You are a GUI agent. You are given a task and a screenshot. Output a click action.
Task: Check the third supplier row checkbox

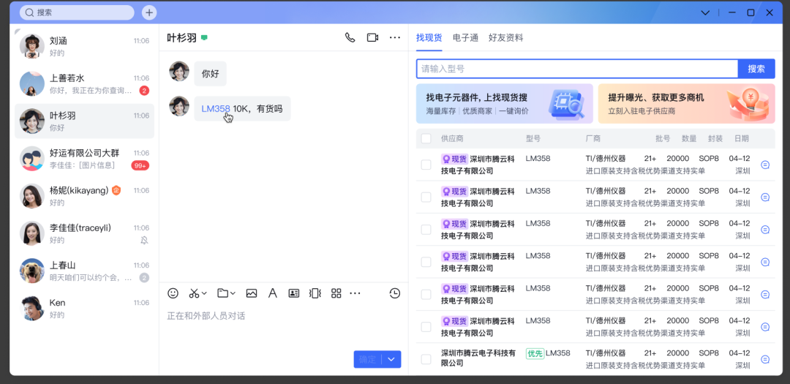[x=426, y=230]
